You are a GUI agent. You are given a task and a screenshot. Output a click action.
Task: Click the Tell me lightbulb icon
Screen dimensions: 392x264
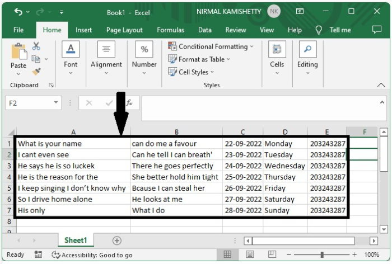[x=319, y=30]
